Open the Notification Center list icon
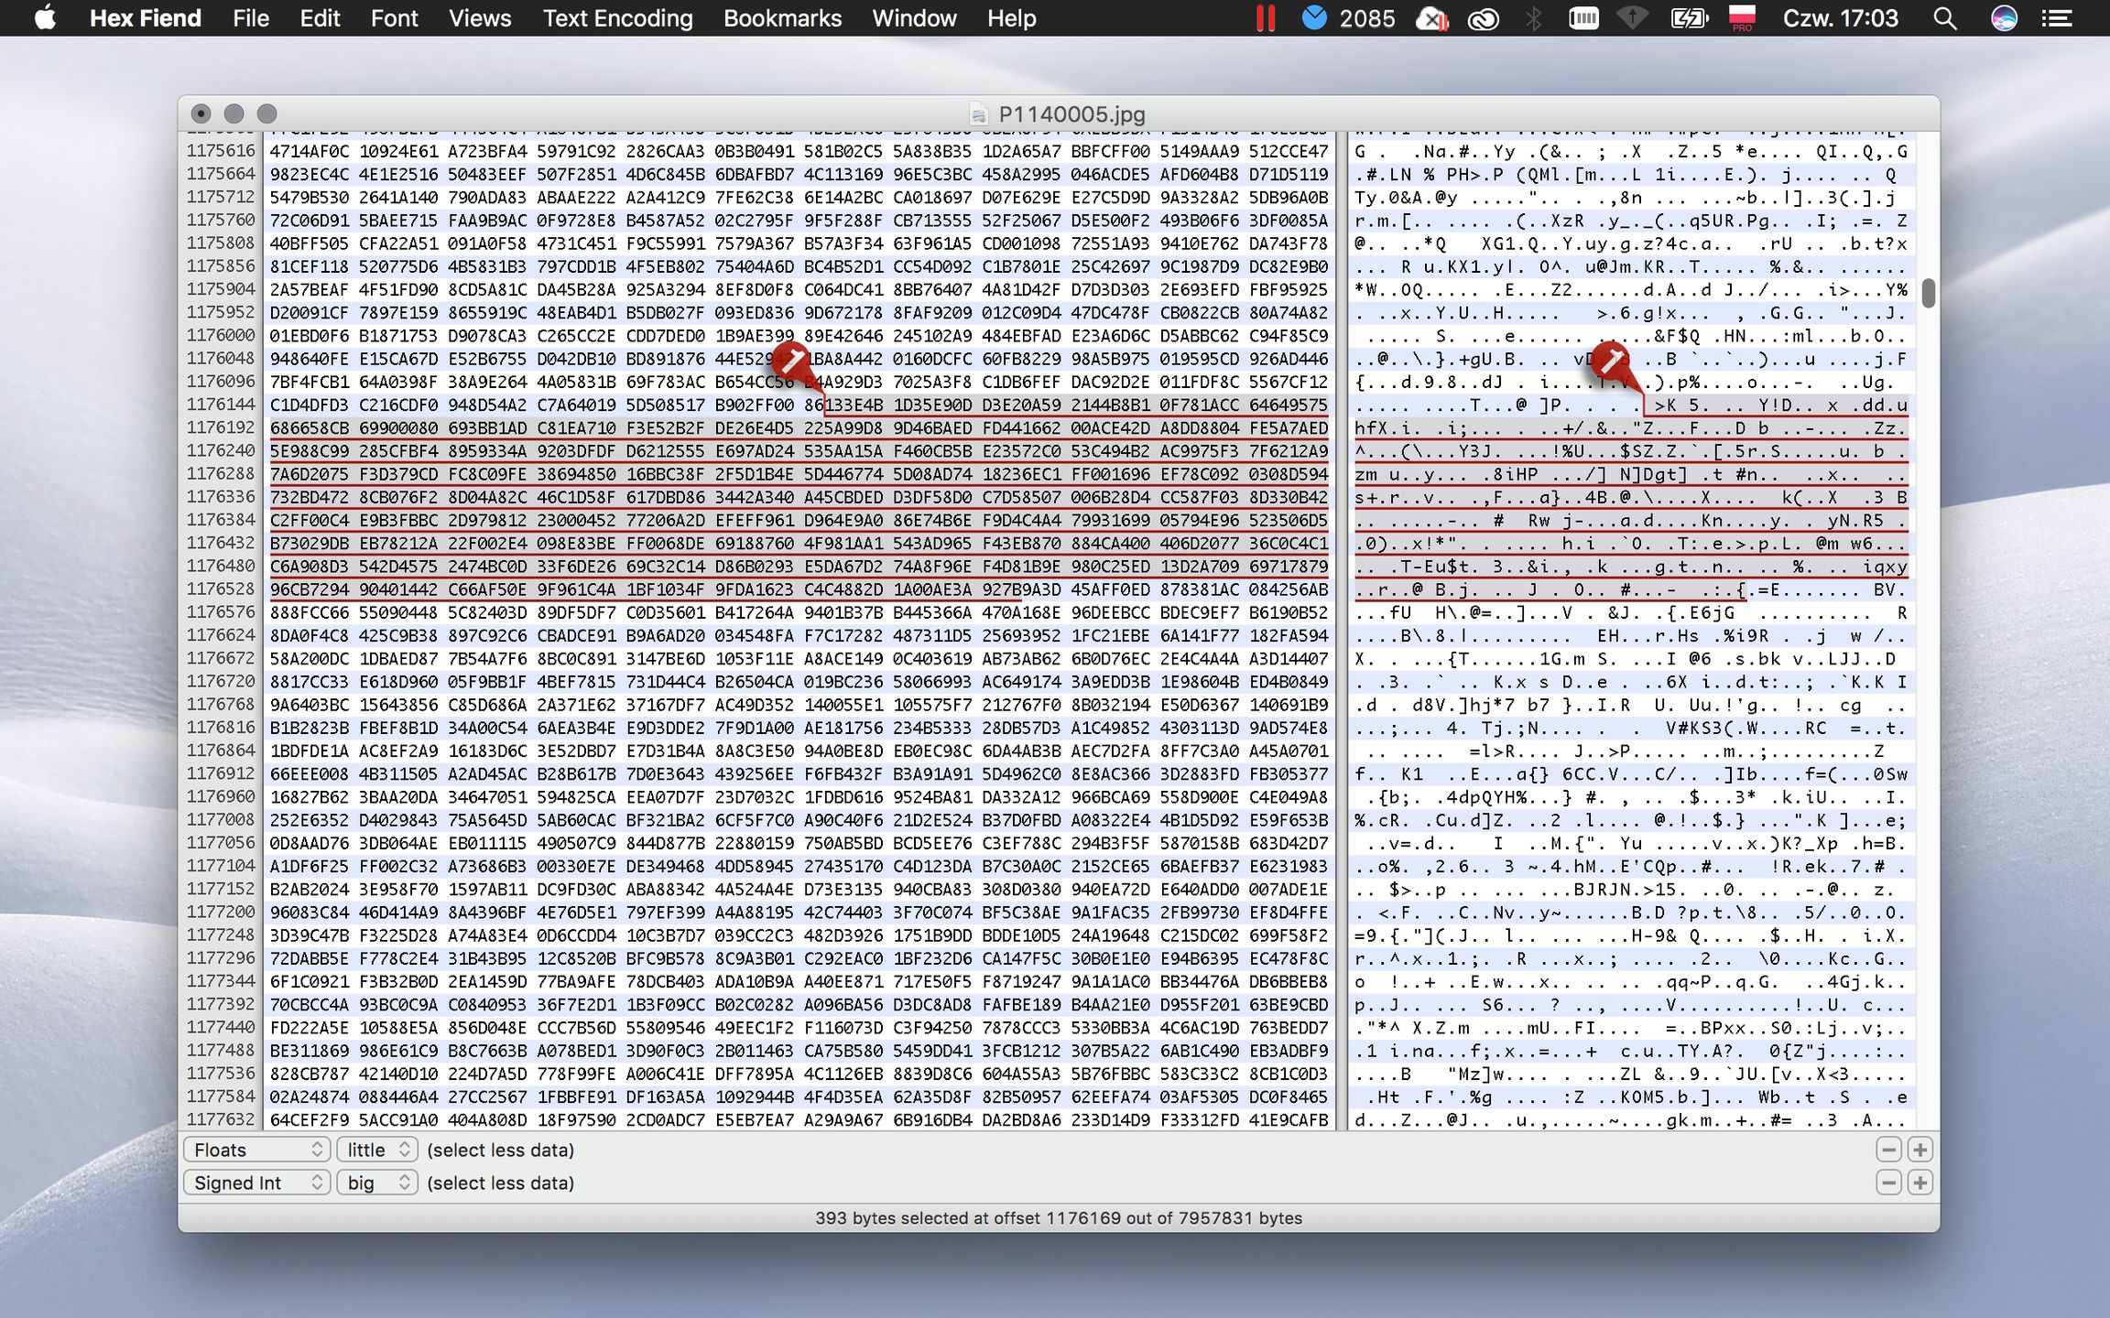Viewport: 2110px width, 1318px height. (x=2057, y=18)
